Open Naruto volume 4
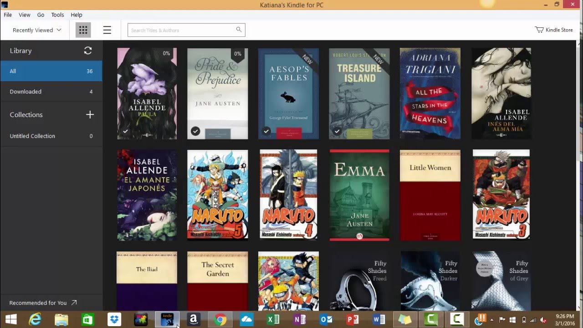 tap(288, 195)
